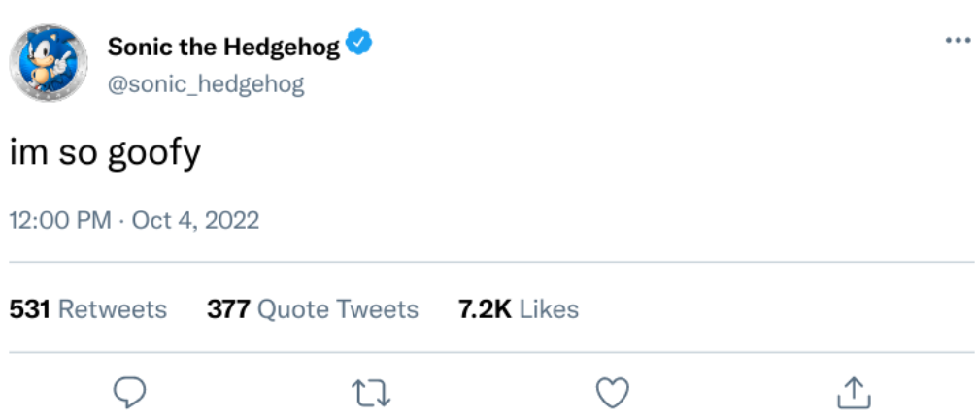
Task: Open the share tweet icon
Action: click(x=852, y=392)
